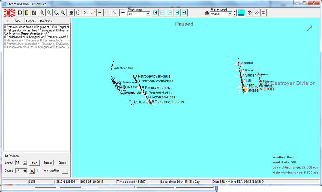Expand the Game speed dropdown
Screen dimensions: 322x192
point(230,14)
